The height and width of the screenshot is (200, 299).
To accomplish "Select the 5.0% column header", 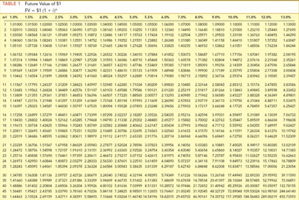I will (x=133, y=17).
